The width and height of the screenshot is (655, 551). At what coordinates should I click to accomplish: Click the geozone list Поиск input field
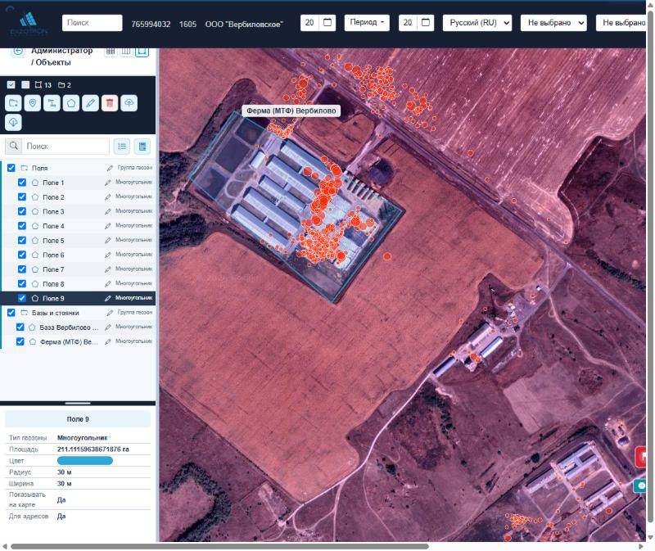click(65, 147)
